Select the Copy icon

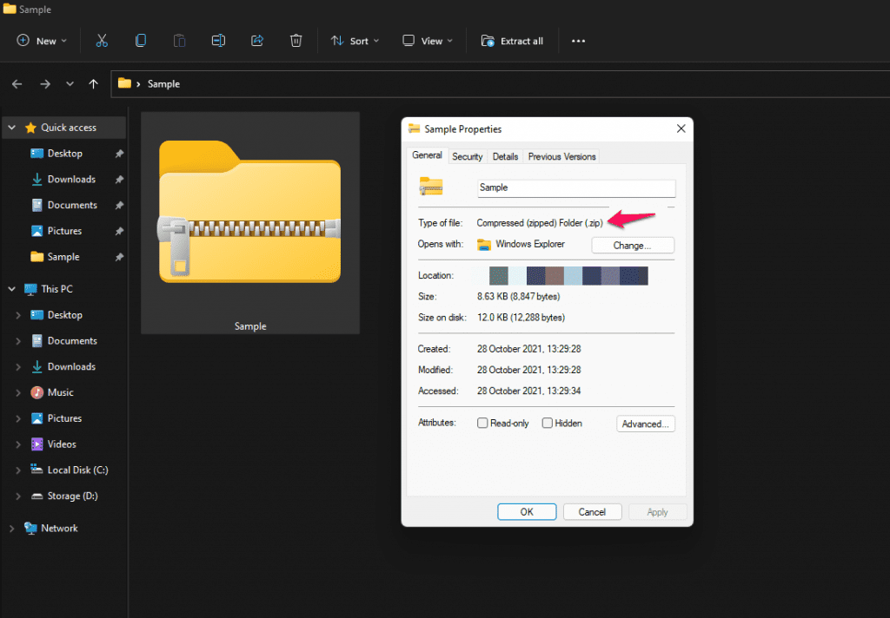click(140, 41)
